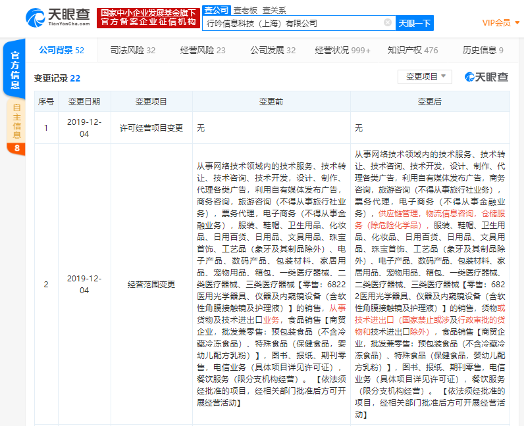This screenshot has width=524, height=426.
Task: Open the 经营风险 23 tab
Action: click(x=203, y=50)
